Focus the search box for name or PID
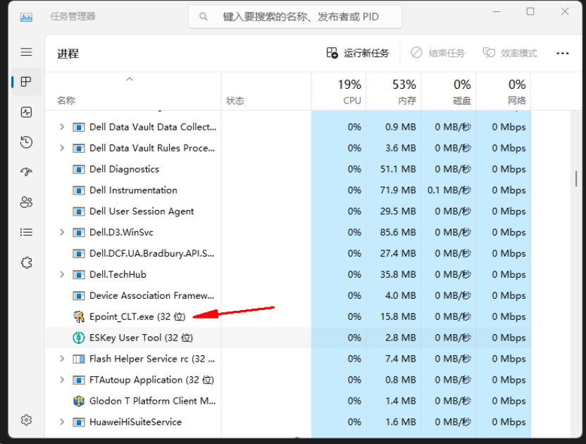This screenshot has height=444, width=586. point(295,17)
